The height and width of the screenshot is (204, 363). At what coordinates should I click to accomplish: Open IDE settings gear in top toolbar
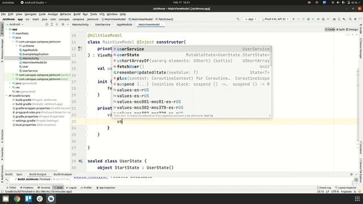(x=355, y=19)
